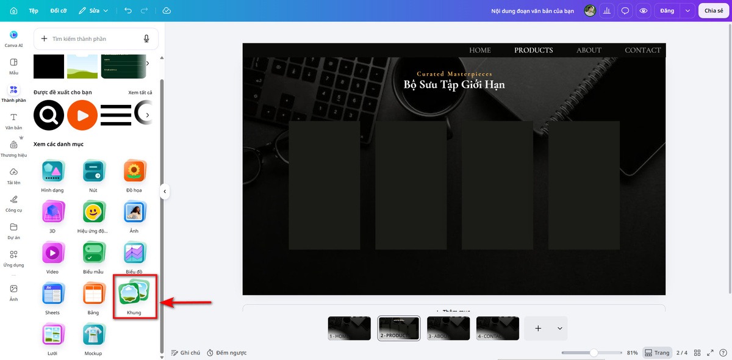Open the Tệp menu
Image resolution: width=732 pixels, height=360 pixels.
pyautogui.click(x=34, y=10)
